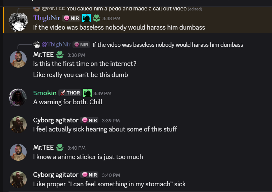This screenshot has width=272, height=192.
Task: Click ThighNir's cyan silhouette role icon
Action: (x=86, y=18)
